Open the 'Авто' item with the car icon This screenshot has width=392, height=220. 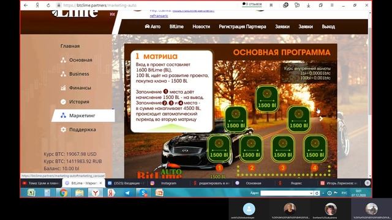(x=153, y=27)
